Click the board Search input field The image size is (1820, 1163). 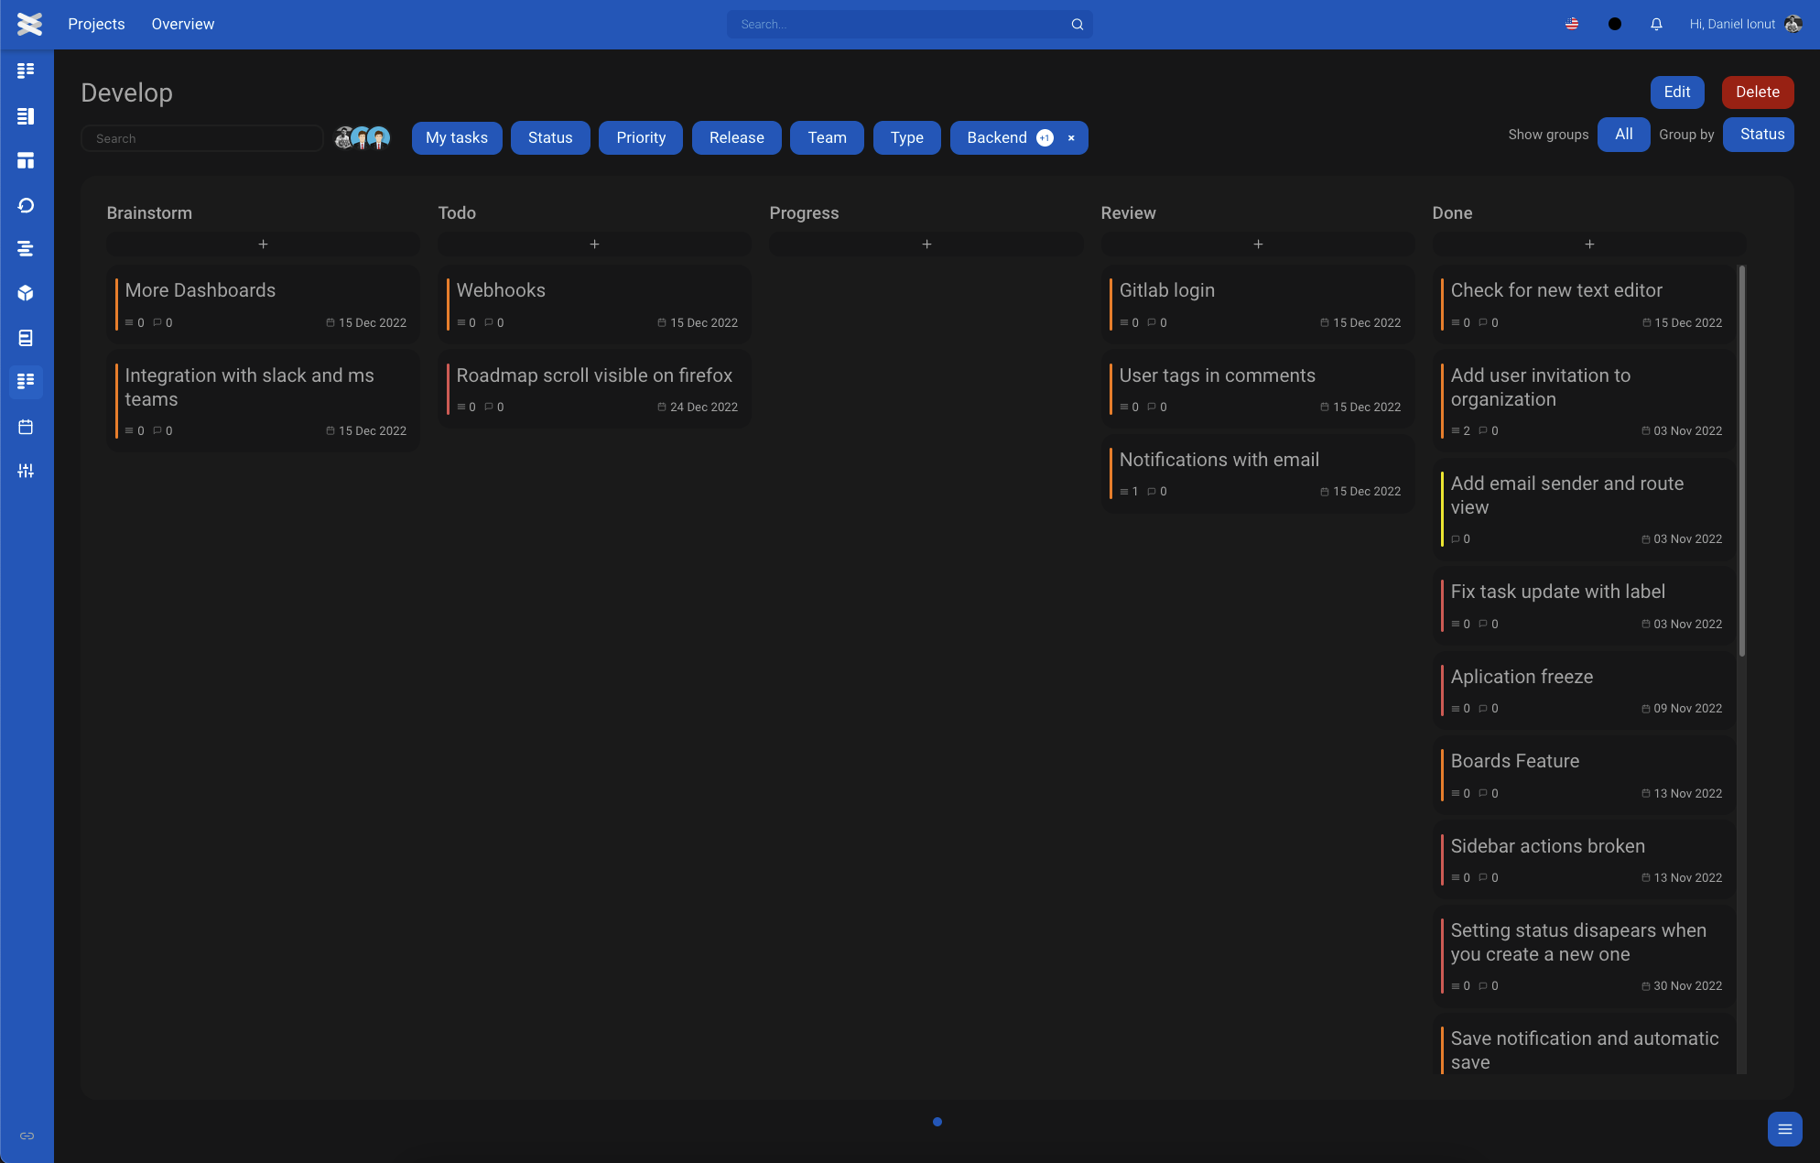[202, 138]
